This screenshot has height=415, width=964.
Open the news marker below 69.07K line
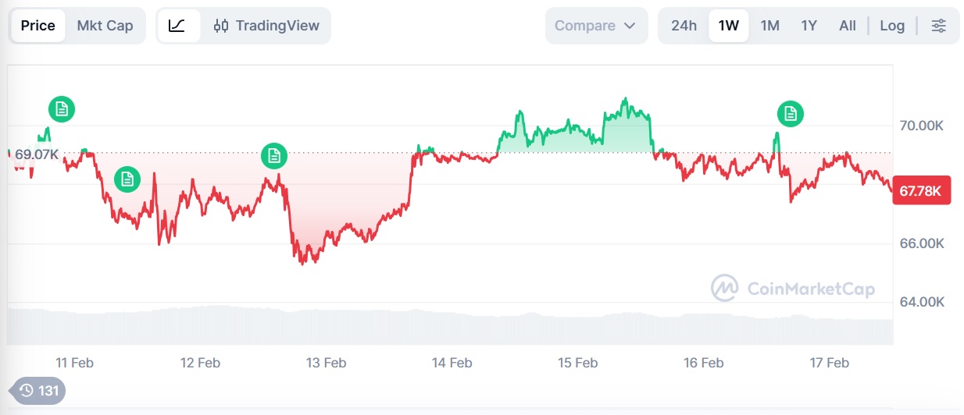tap(127, 179)
